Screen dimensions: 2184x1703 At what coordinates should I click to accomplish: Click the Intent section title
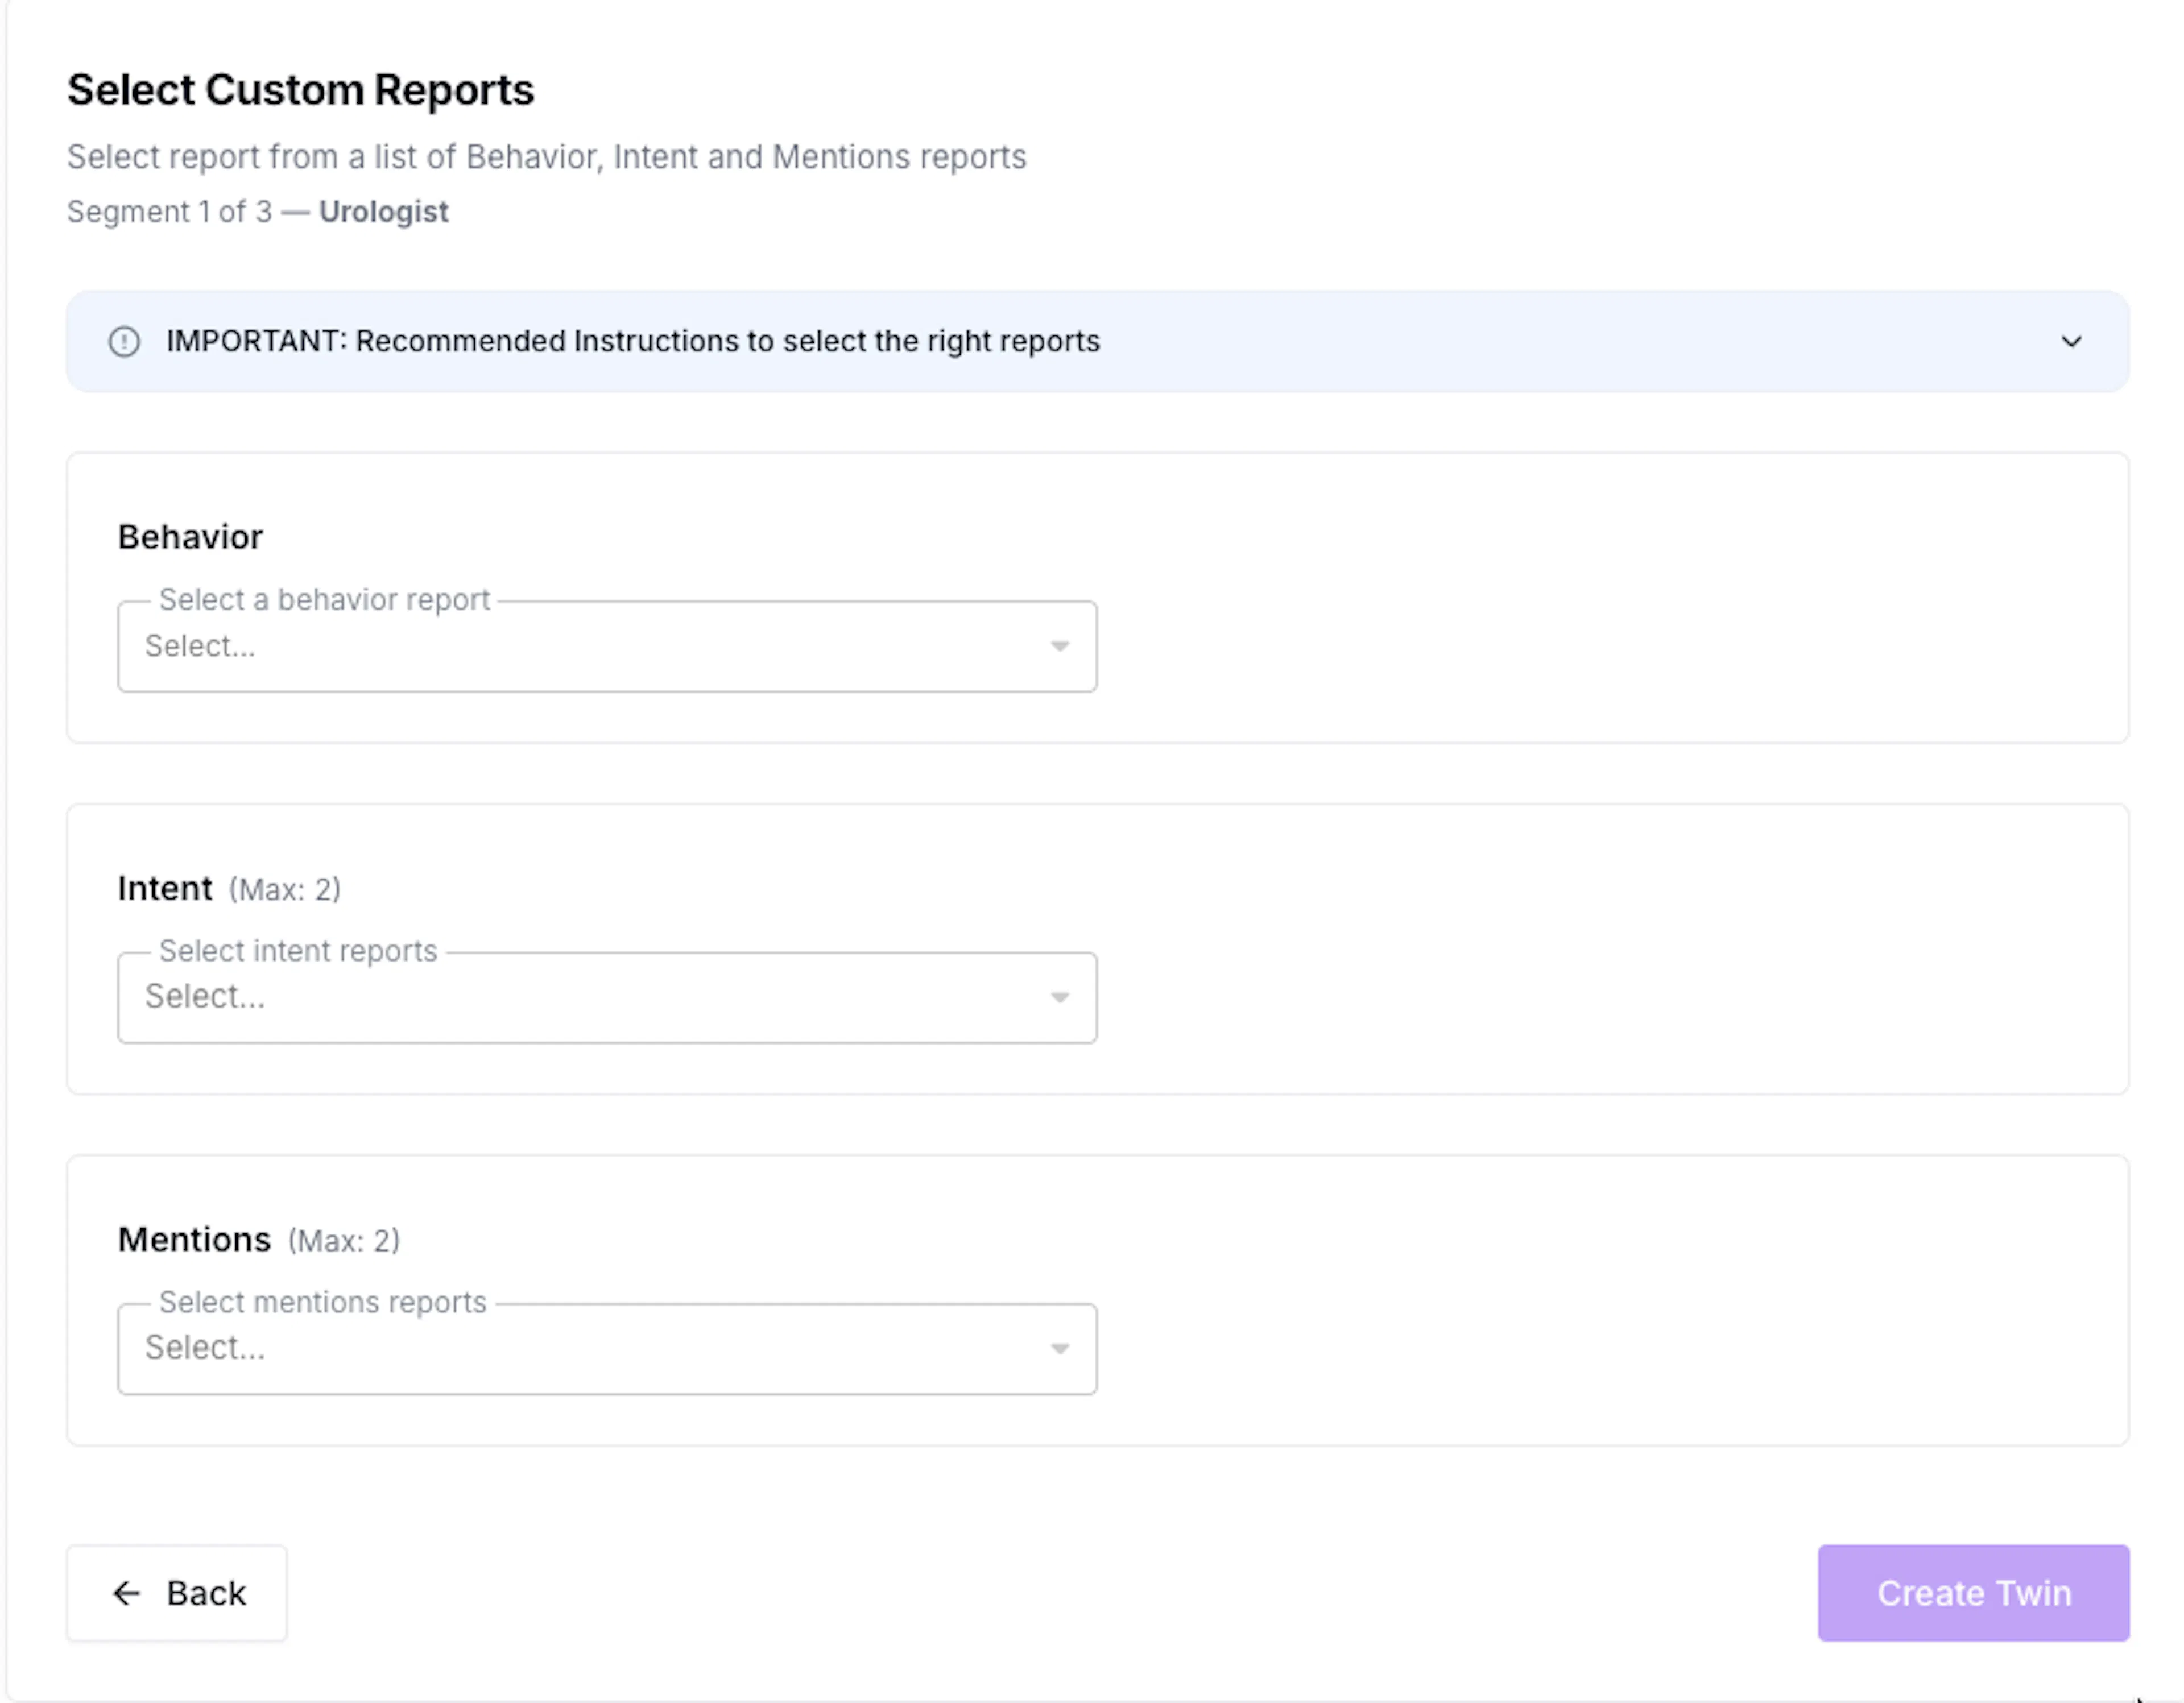[x=165, y=888]
